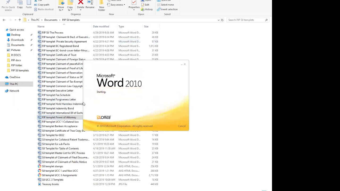Select This PC in the navigation pane

tap(14, 84)
